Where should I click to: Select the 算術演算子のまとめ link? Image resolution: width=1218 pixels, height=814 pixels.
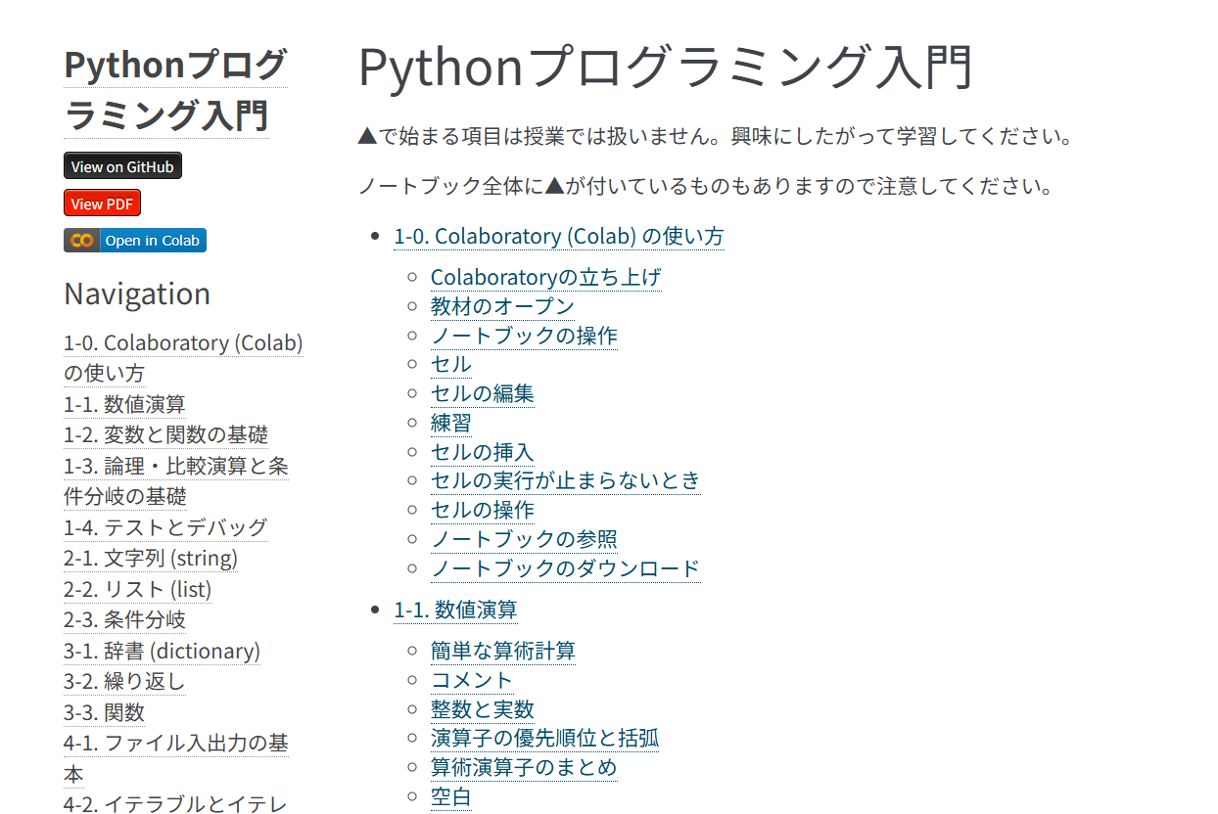click(x=524, y=767)
